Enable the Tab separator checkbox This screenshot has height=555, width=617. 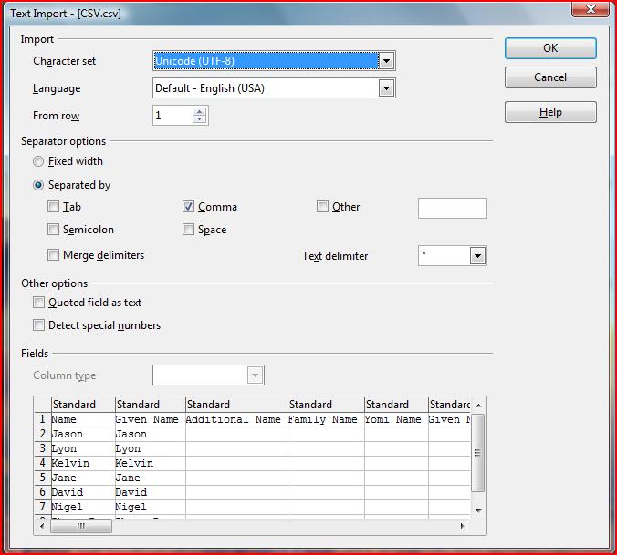[x=54, y=207]
